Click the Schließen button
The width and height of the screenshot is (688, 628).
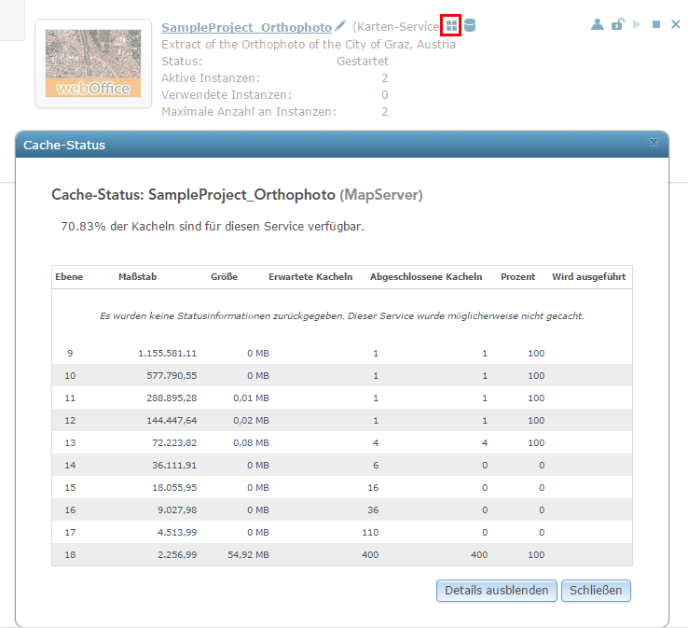[596, 591]
